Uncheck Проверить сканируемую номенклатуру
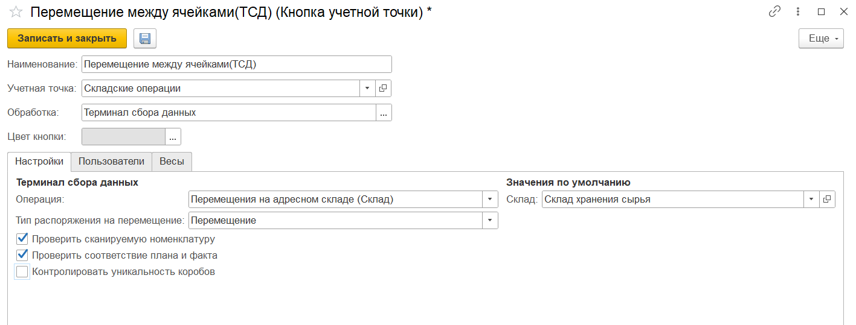The image size is (856, 325). click(x=22, y=239)
